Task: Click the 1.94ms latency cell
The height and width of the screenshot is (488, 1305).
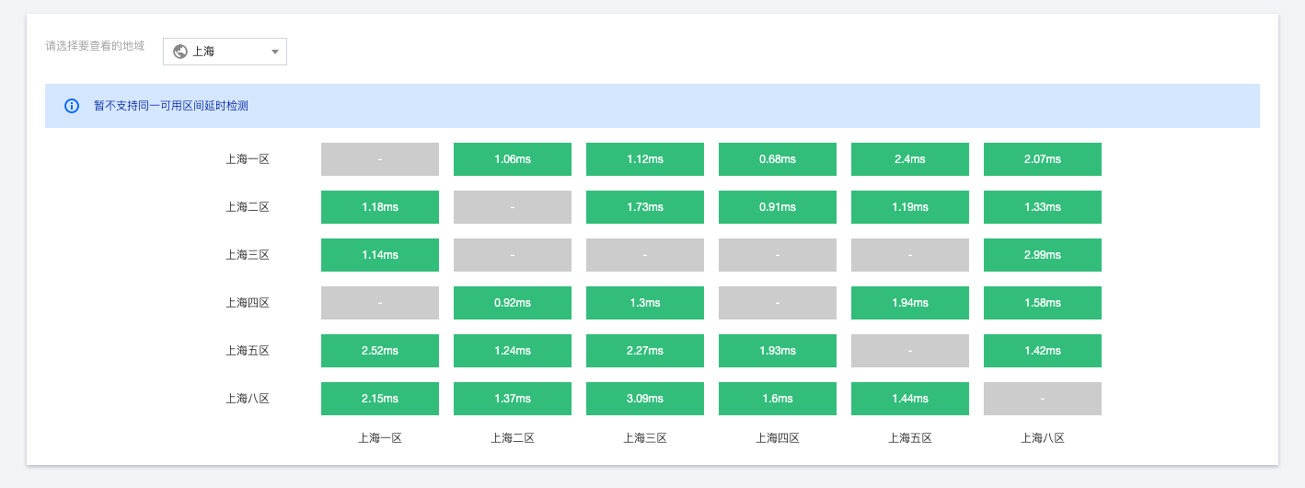Action: click(910, 303)
